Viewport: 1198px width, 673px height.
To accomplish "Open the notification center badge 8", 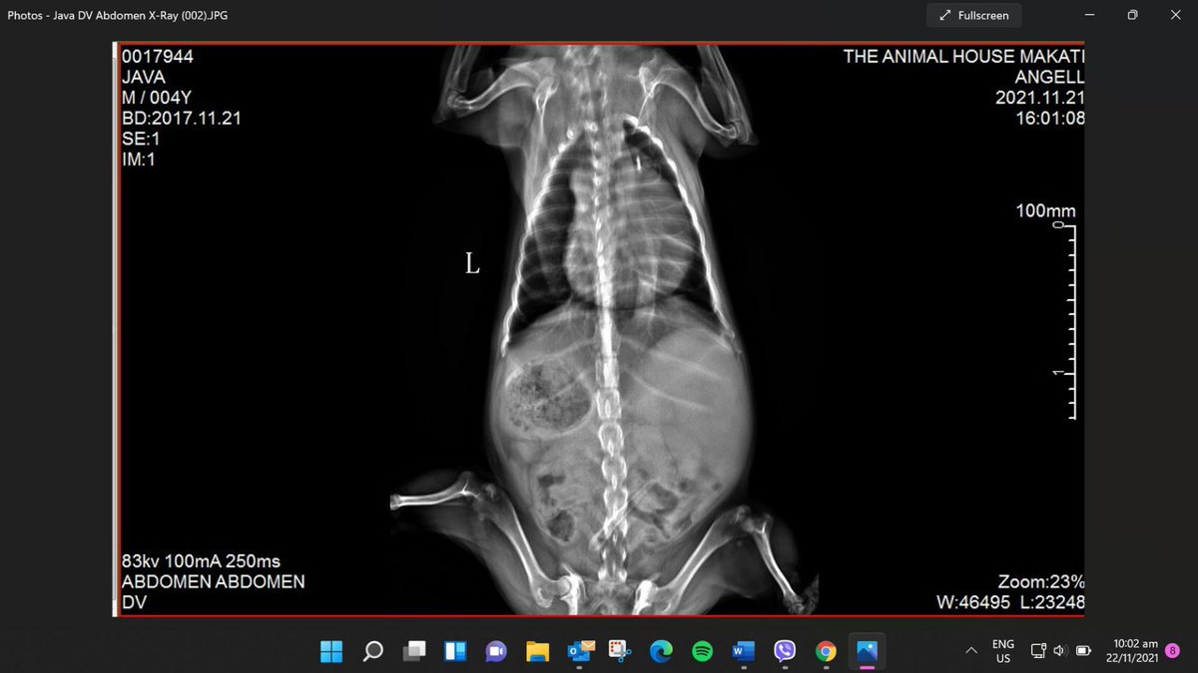I will click(x=1173, y=650).
